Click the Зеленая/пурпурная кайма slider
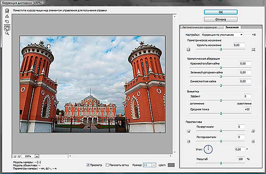266x174 pixels. [221, 77]
